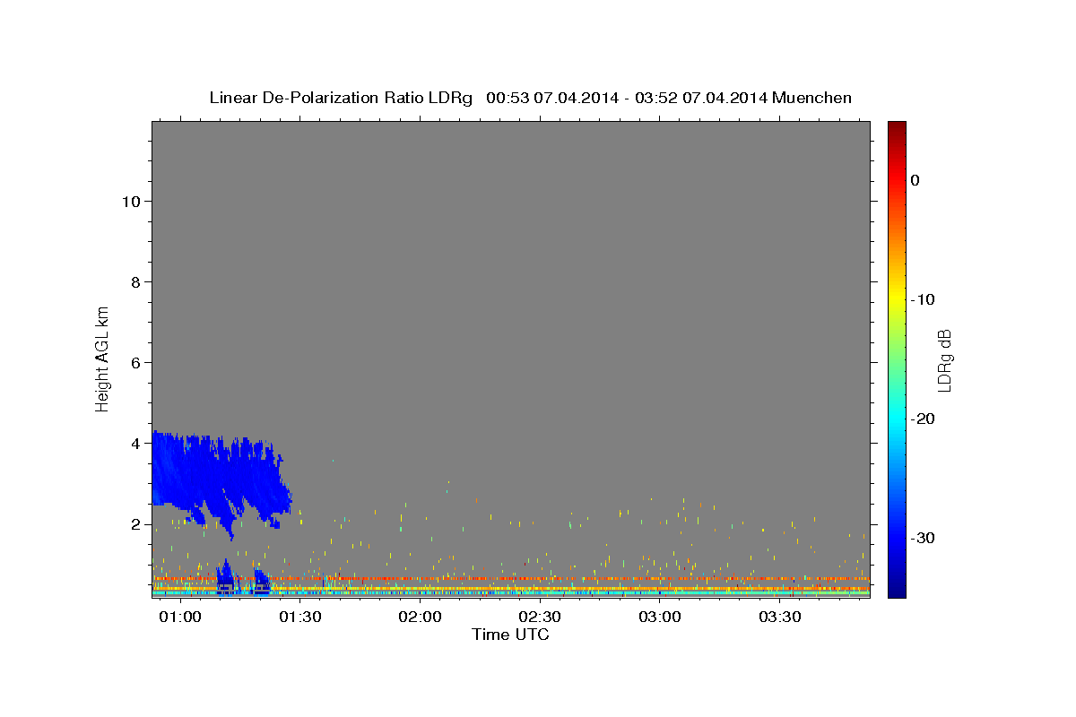
Task: Click the plot title 'Linear De-Polarization Ratio LDRg'
Action: [x=341, y=98]
